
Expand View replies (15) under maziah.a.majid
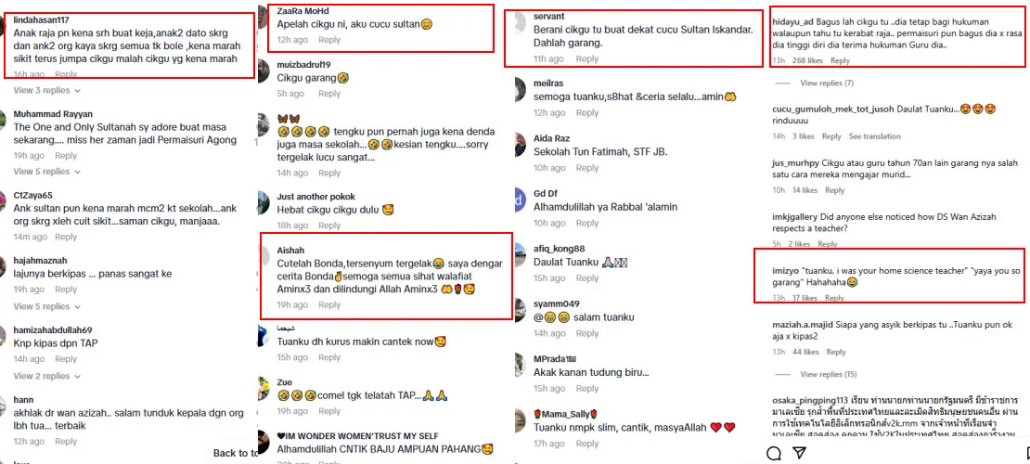click(x=829, y=374)
